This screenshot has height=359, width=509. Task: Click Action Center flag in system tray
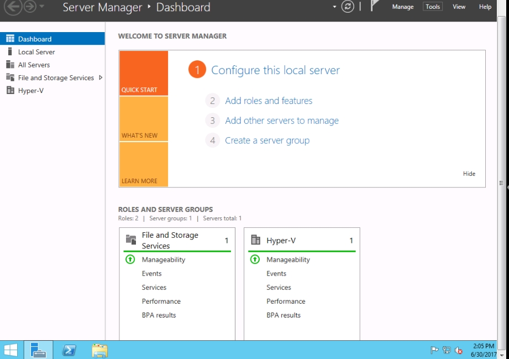pyautogui.click(x=434, y=350)
